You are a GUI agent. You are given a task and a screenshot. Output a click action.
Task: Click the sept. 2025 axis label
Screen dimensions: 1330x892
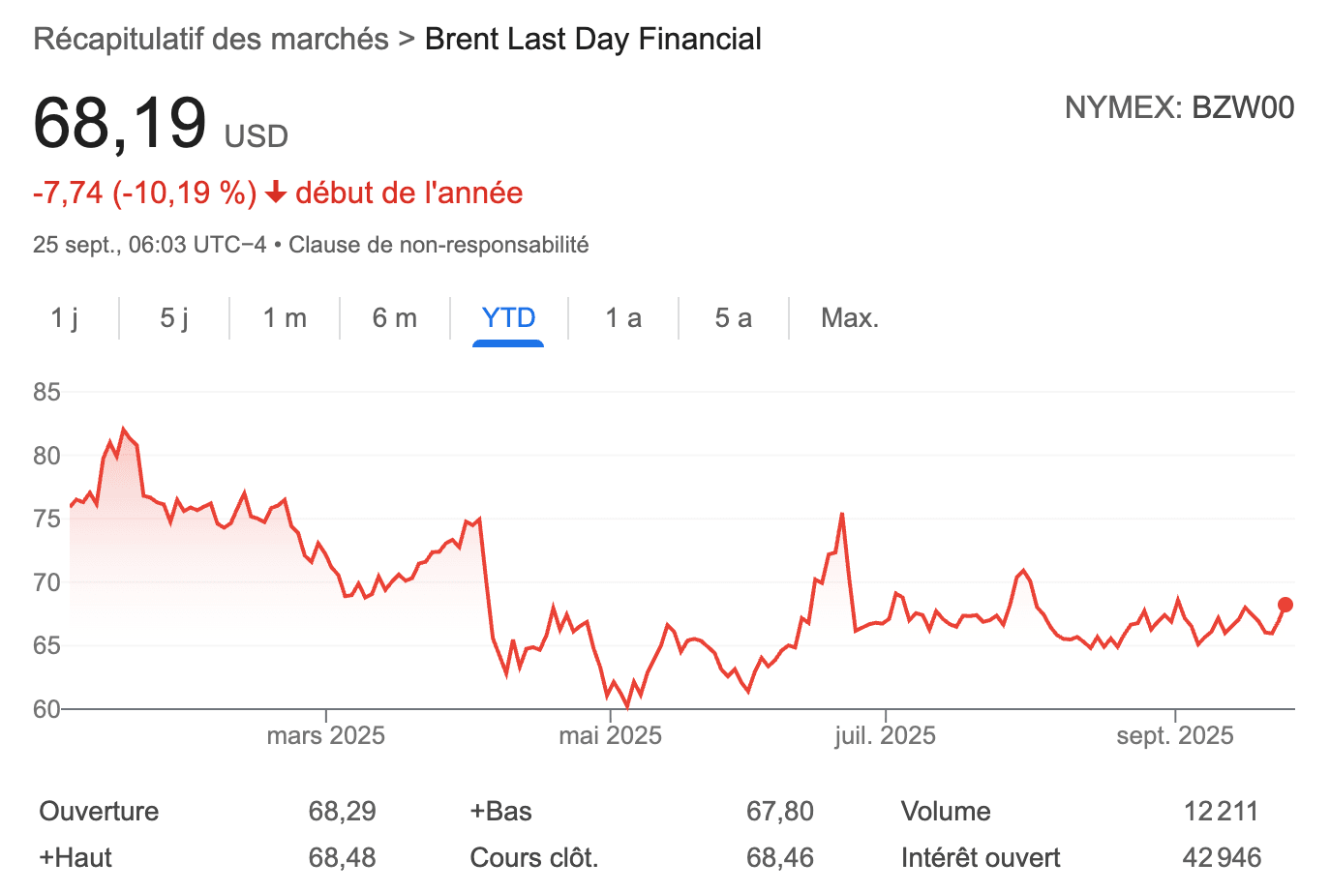(x=1174, y=736)
